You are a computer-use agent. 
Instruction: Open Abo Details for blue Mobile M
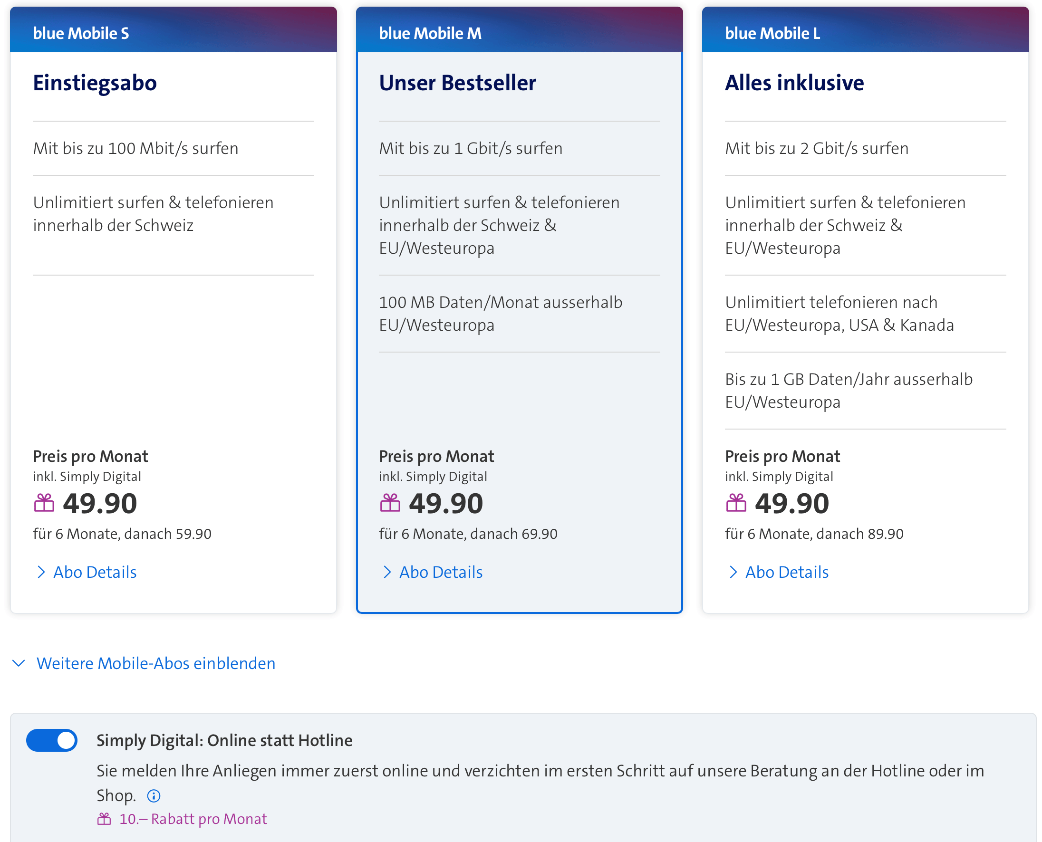[441, 572]
